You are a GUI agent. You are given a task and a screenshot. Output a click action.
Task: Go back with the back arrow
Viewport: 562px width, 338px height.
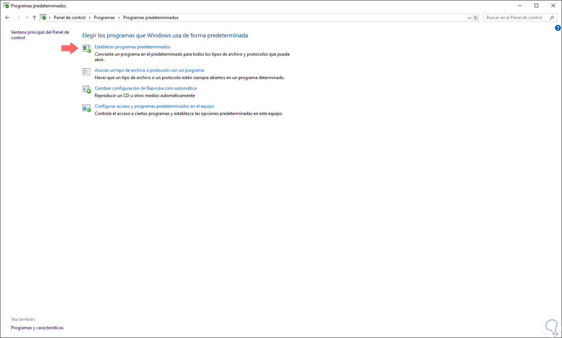[7, 18]
